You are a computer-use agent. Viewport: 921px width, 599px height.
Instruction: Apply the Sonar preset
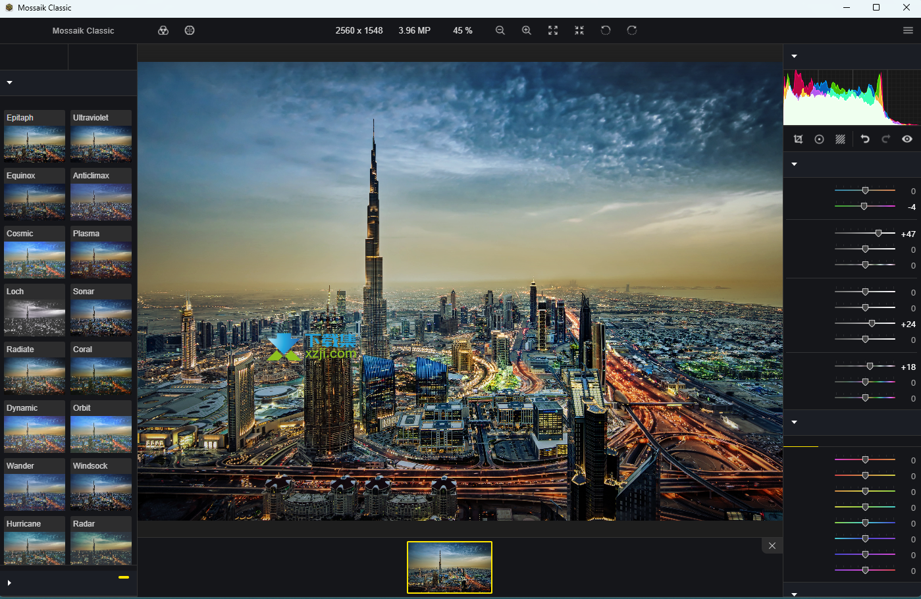pyautogui.click(x=101, y=310)
